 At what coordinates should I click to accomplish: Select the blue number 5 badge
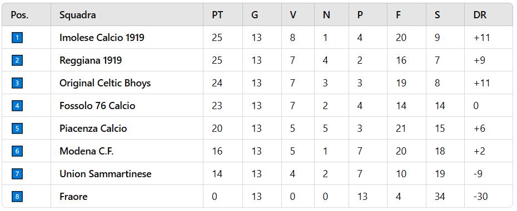(x=17, y=128)
